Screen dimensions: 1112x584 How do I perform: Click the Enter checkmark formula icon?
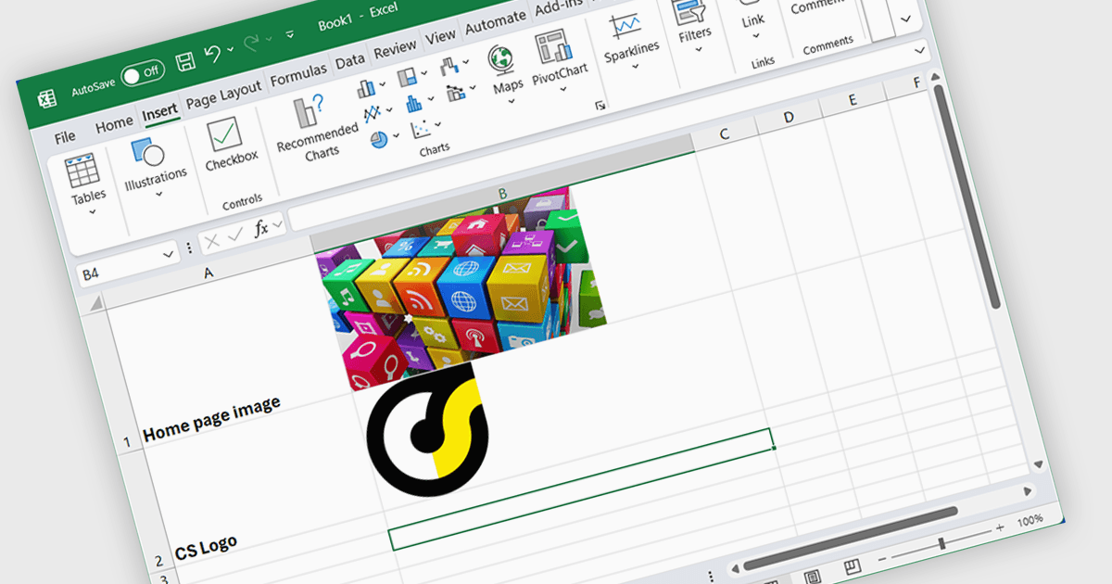(235, 235)
